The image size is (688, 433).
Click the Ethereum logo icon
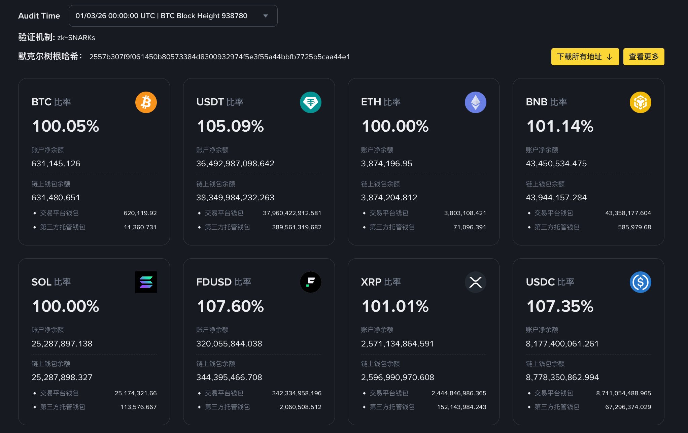[x=475, y=102]
